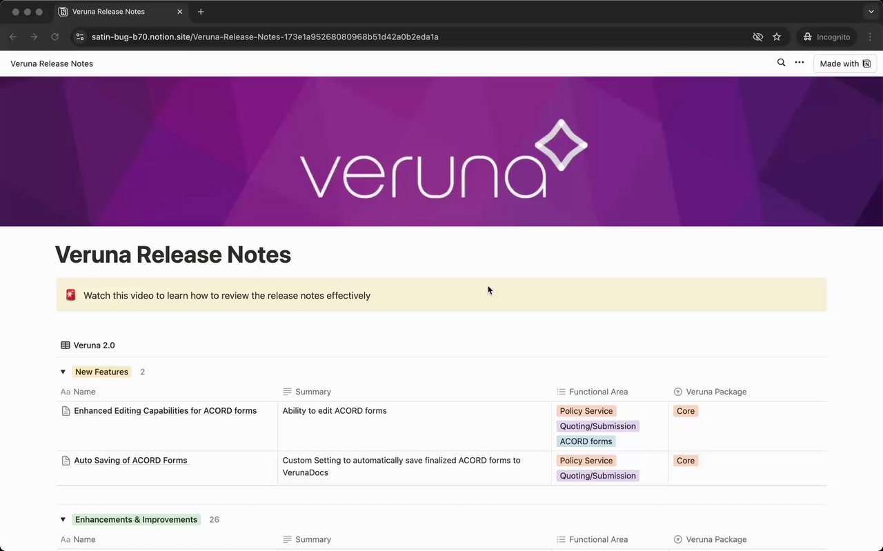The height and width of the screenshot is (551, 883).
Task: Collapse the New Features group
Action: coord(63,372)
